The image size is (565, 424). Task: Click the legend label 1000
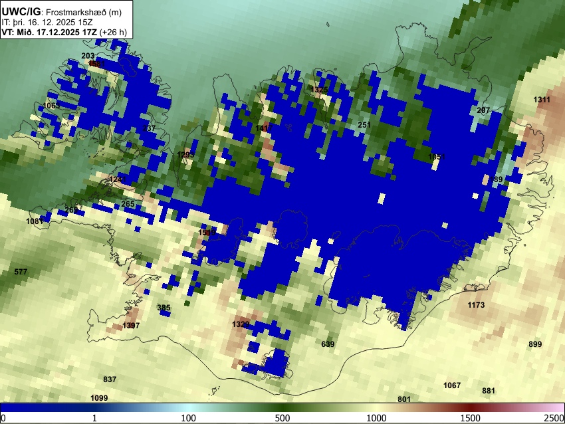376,418
